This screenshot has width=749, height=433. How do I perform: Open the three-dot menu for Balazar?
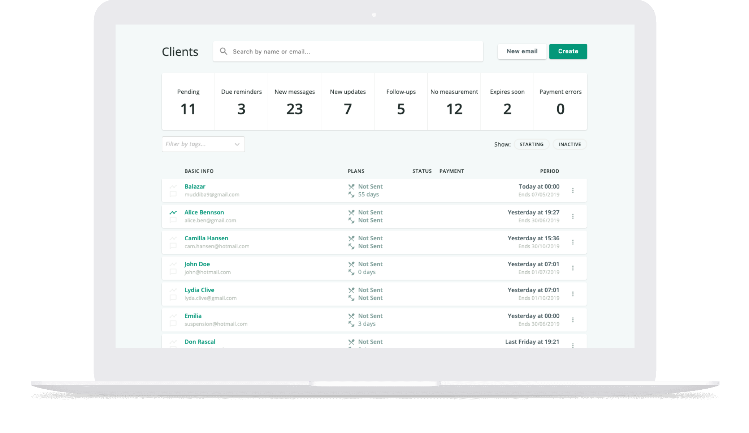pos(573,191)
